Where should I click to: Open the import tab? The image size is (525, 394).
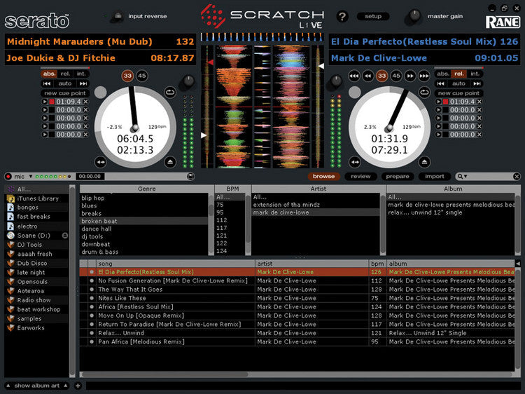point(434,177)
